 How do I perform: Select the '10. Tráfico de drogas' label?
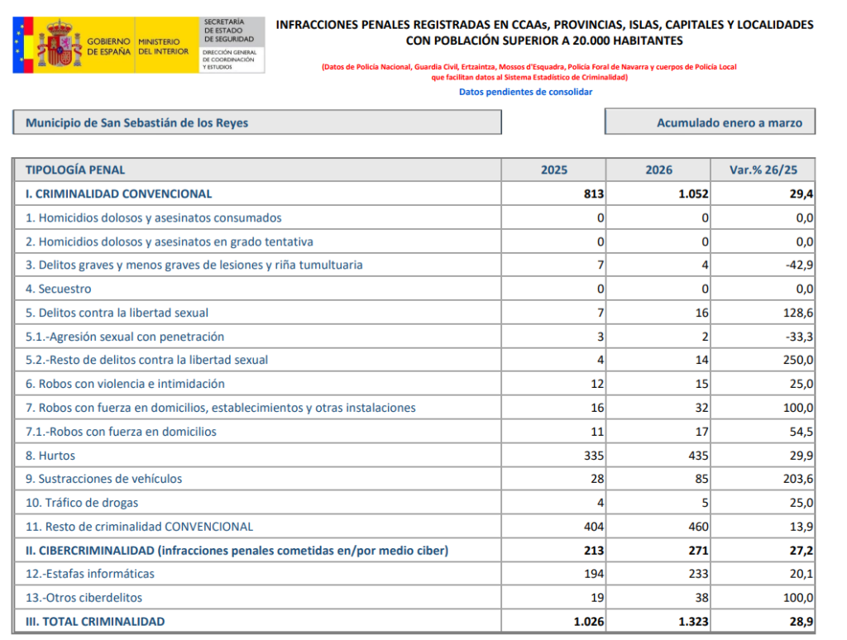[82, 502]
